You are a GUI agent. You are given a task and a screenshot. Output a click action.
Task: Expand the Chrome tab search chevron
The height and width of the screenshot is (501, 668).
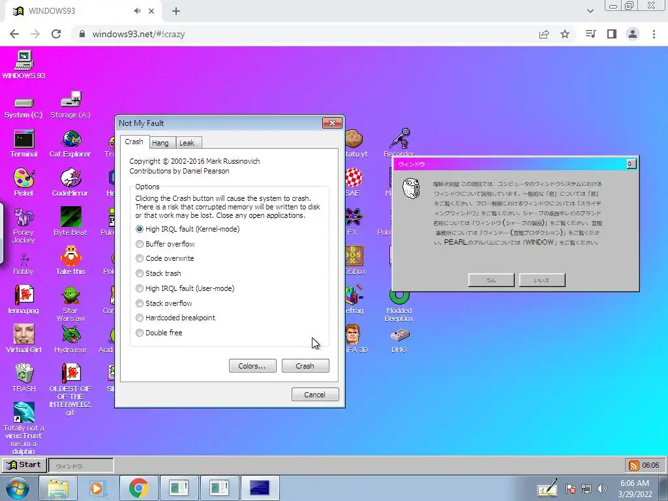[590, 11]
